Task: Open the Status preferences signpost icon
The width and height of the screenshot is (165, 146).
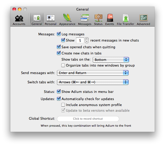Action: coord(98,20)
